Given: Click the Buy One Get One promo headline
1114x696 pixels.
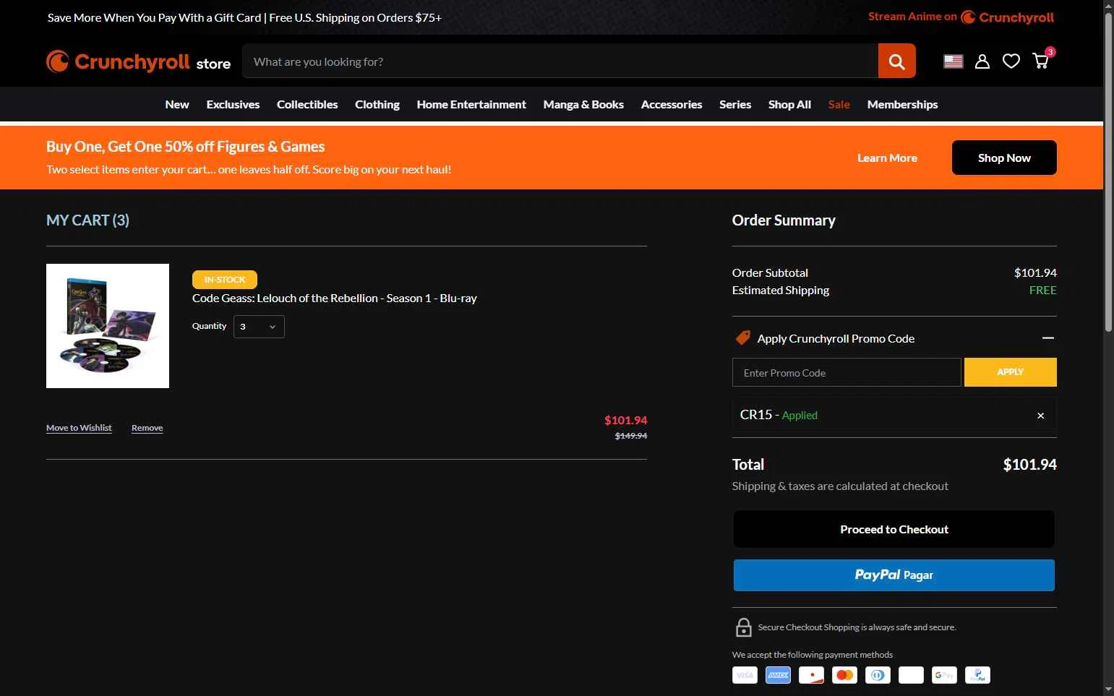Looking at the screenshot, I should pyautogui.click(x=185, y=147).
